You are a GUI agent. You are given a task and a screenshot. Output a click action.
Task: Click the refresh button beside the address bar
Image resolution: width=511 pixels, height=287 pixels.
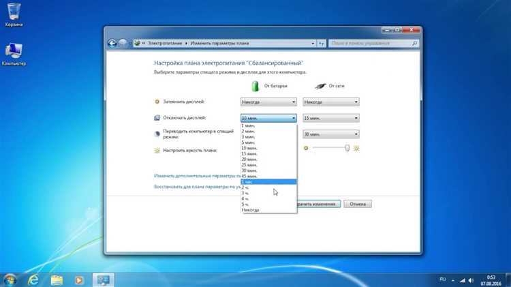322,44
